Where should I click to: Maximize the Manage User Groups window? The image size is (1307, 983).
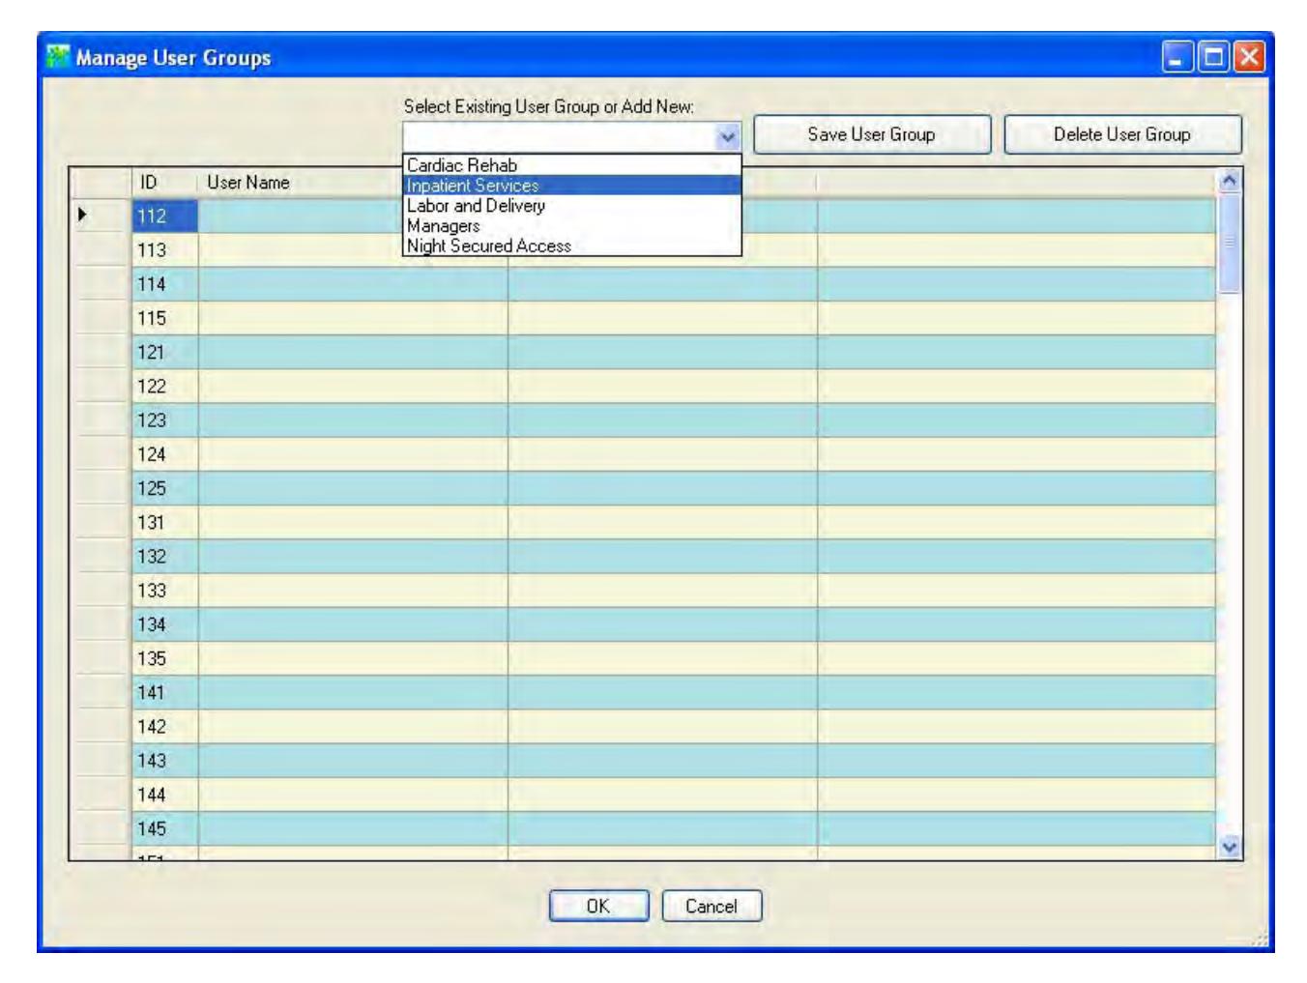pos(1212,57)
